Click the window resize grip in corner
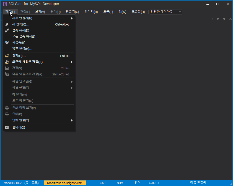Image resolution: width=233 pixels, height=186 pixels. pyautogui.click(x=231, y=184)
